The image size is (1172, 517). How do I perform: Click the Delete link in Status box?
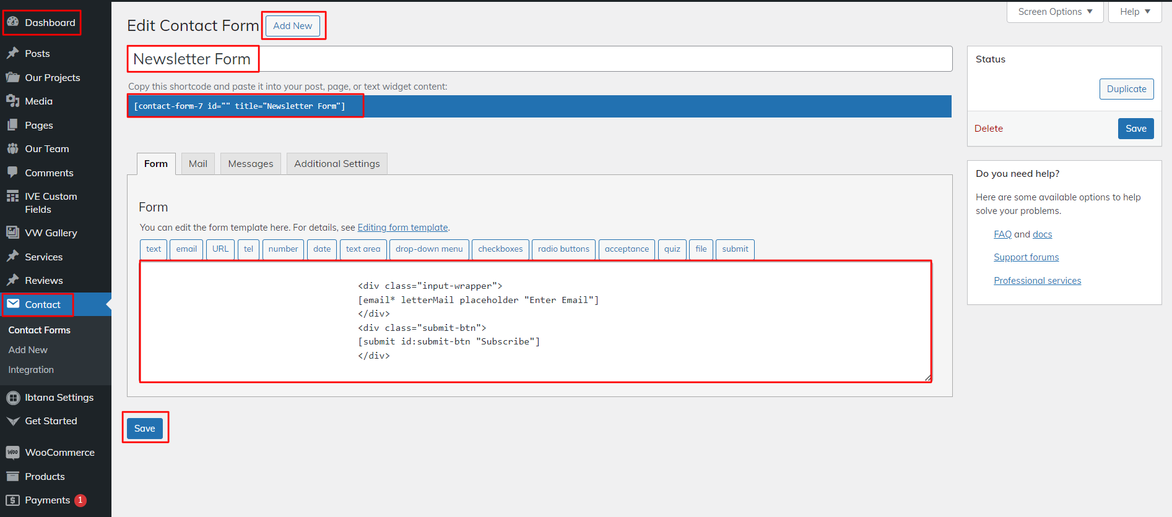point(988,129)
